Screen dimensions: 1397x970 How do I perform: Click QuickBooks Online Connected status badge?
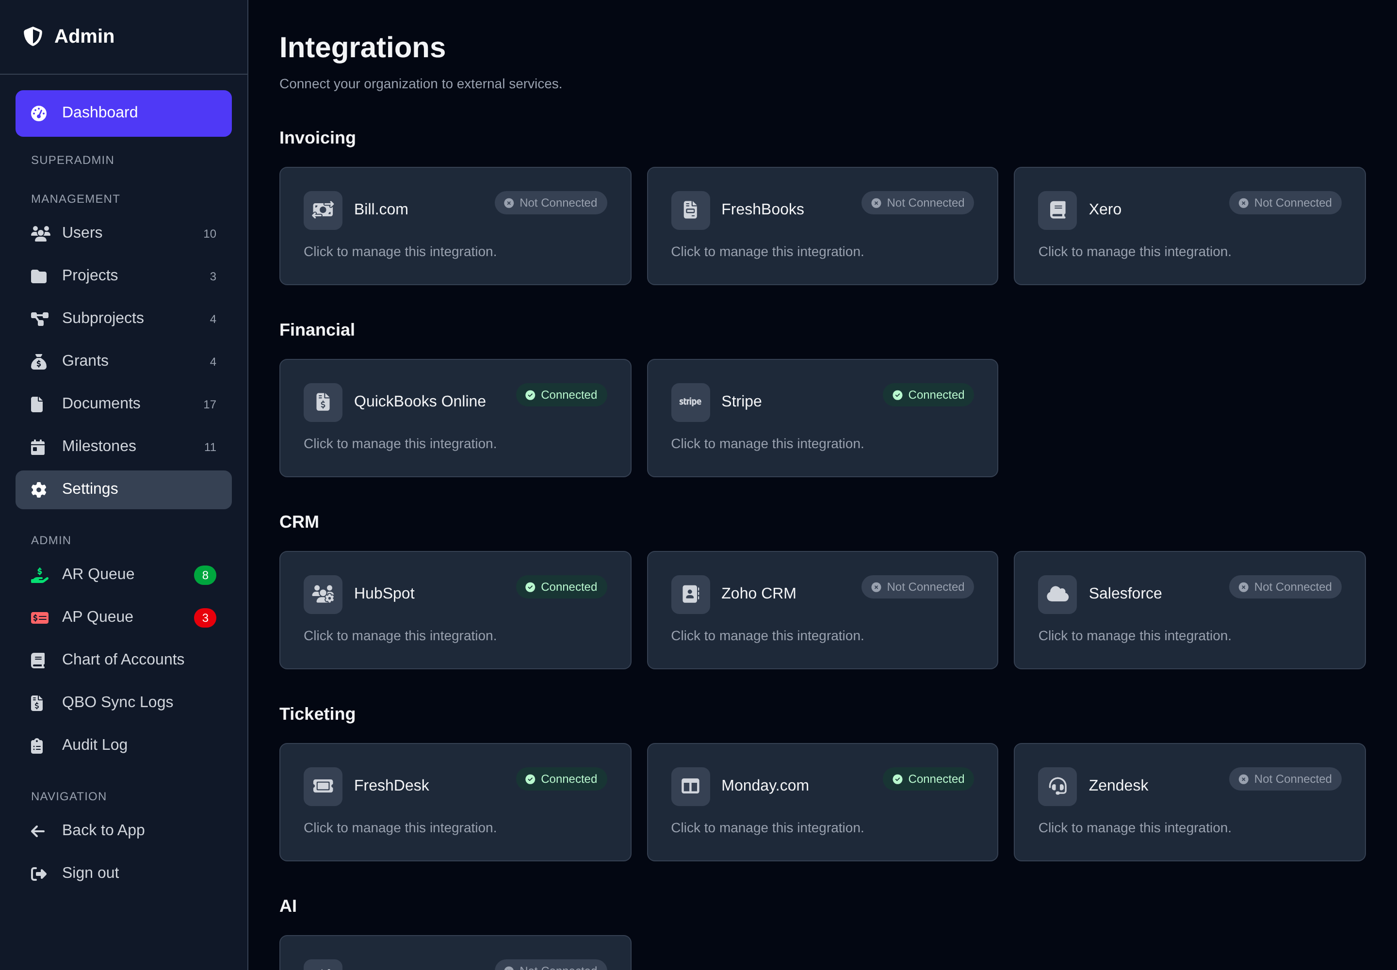[562, 395]
